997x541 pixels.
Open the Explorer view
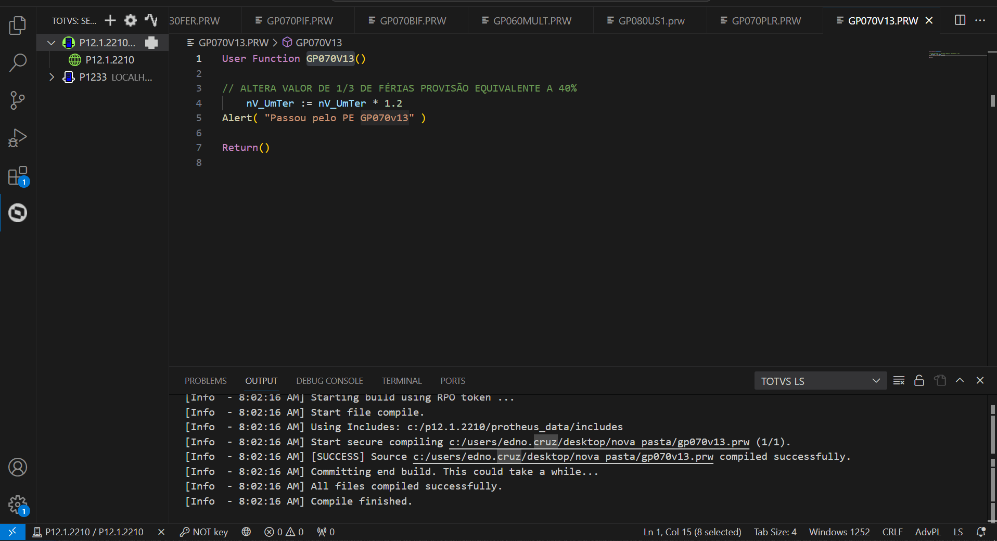(18, 25)
